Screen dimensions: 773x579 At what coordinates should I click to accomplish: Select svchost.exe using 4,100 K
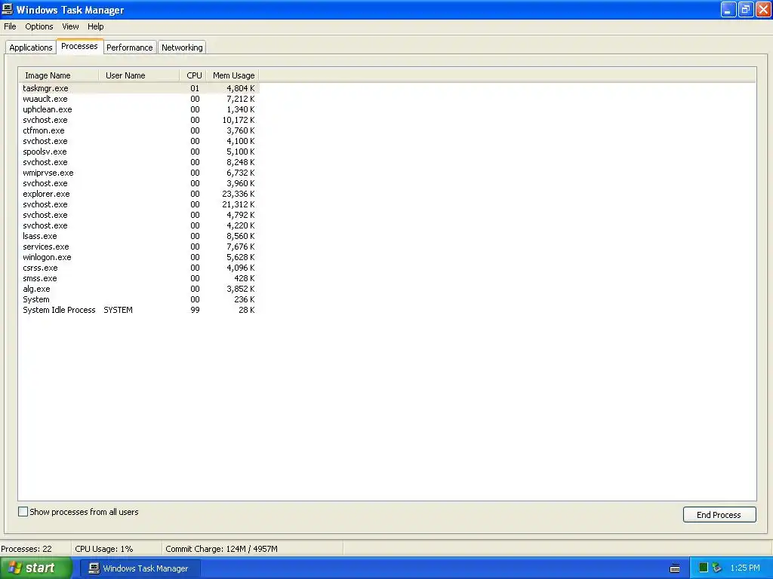click(139, 141)
